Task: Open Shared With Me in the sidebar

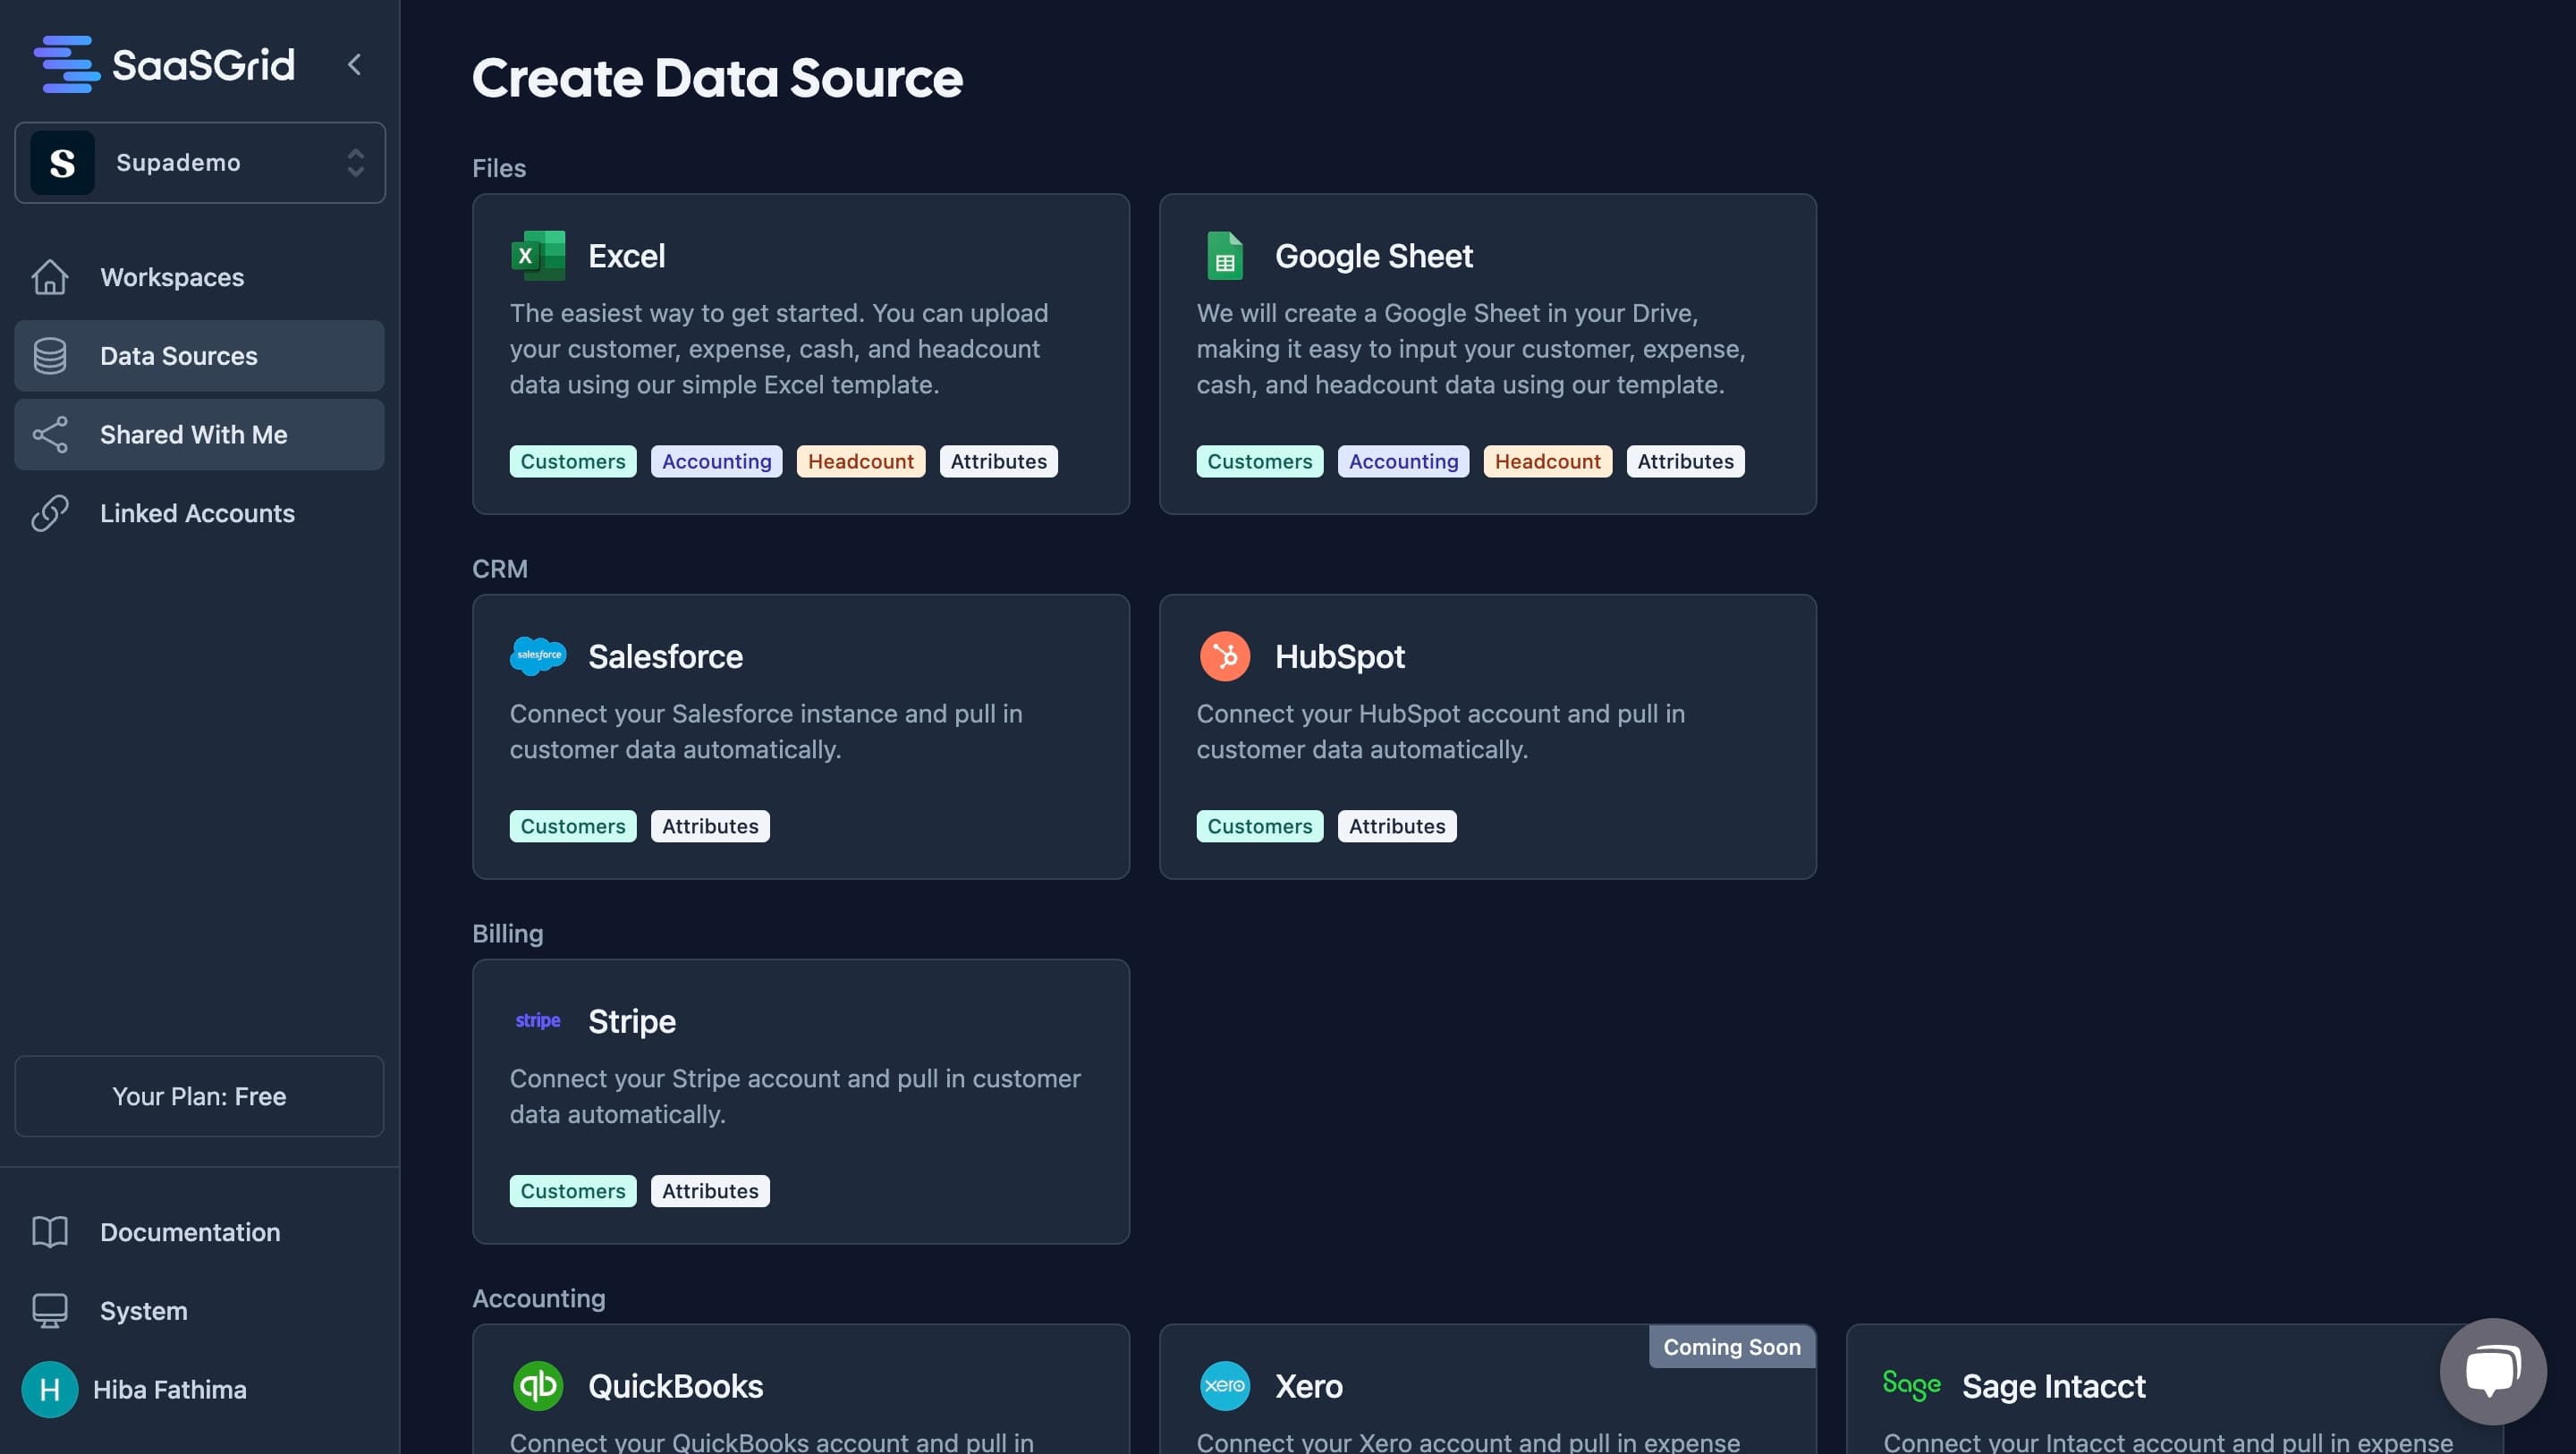Action: [x=199, y=435]
